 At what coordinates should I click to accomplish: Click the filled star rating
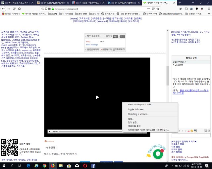pos(101,42)
